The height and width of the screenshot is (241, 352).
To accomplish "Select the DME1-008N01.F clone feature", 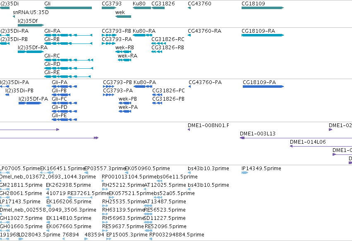I will pyautogui.click(x=189, y=130).
